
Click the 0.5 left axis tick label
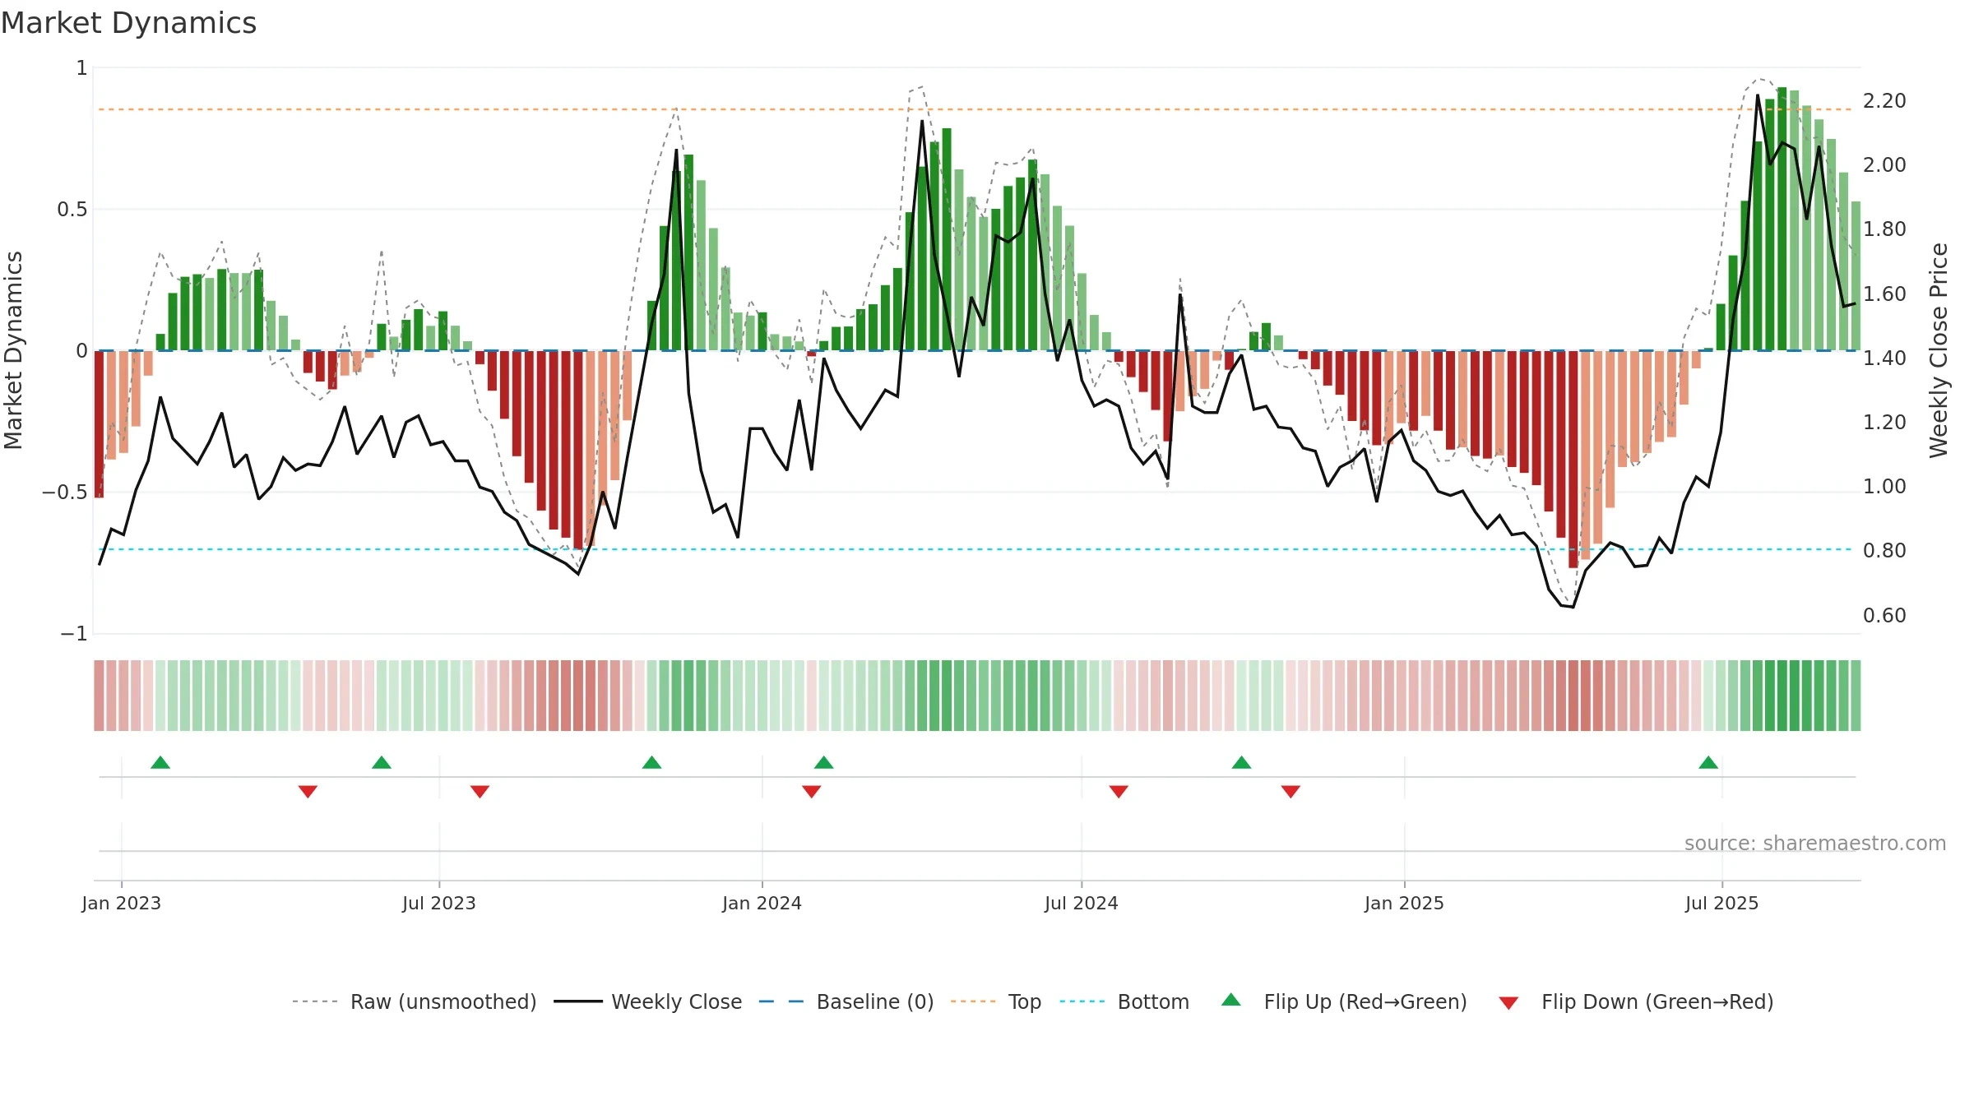pos(72,210)
